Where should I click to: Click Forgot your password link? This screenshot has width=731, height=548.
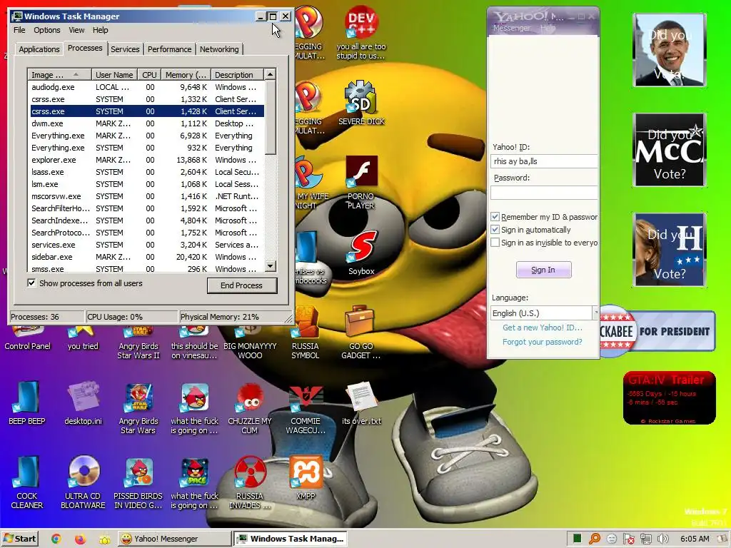[543, 342]
